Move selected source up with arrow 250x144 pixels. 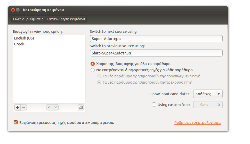tap(49, 107)
